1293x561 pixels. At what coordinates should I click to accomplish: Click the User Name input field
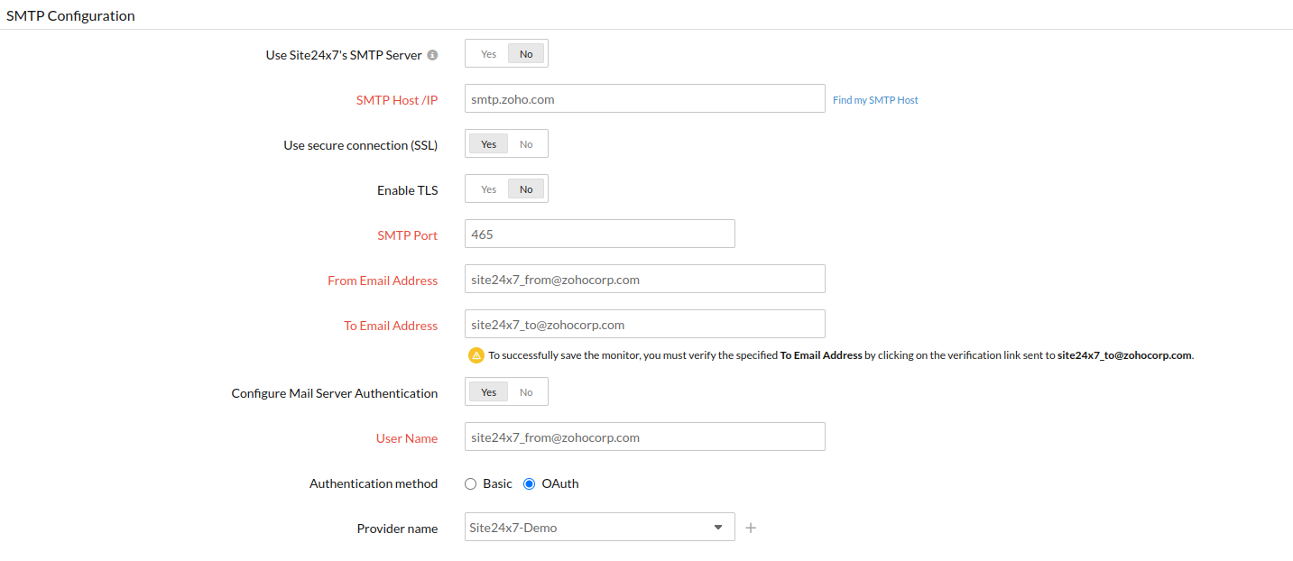(644, 437)
